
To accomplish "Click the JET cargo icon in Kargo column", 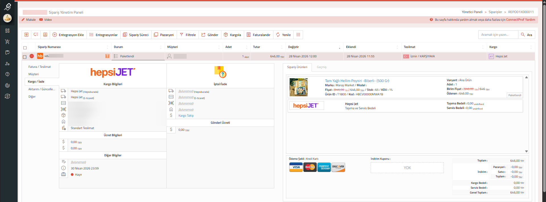I will pyautogui.click(x=491, y=56).
